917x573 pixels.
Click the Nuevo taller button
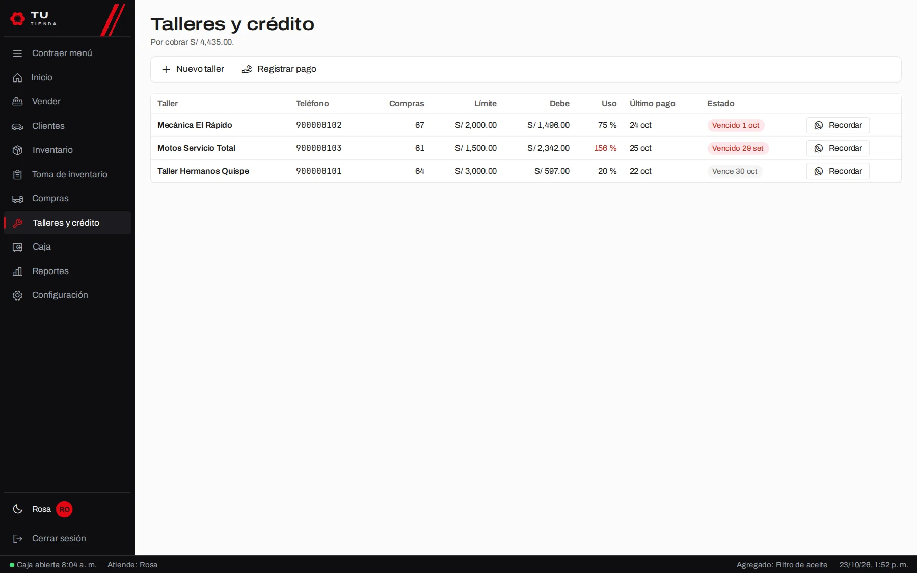click(x=193, y=69)
